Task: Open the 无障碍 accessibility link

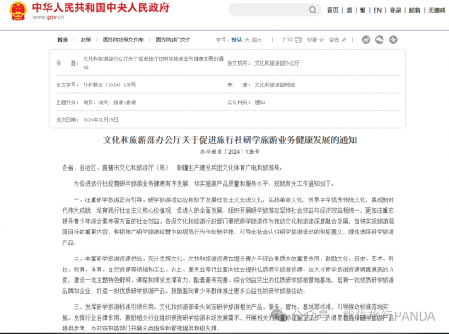Action: click(436, 11)
